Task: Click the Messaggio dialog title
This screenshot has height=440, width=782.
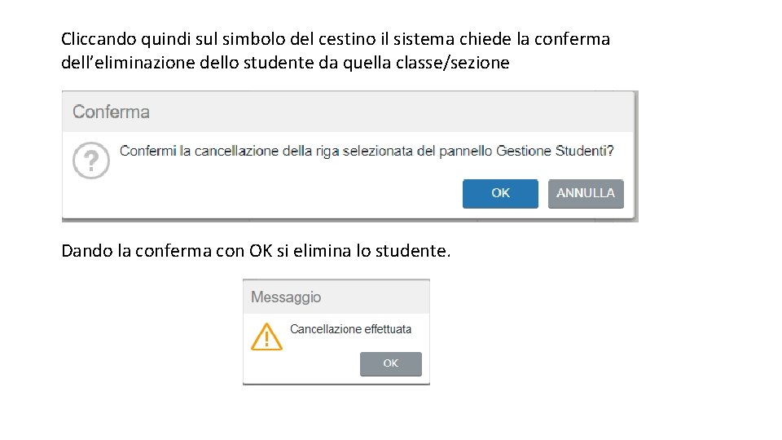Action: click(286, 297)
